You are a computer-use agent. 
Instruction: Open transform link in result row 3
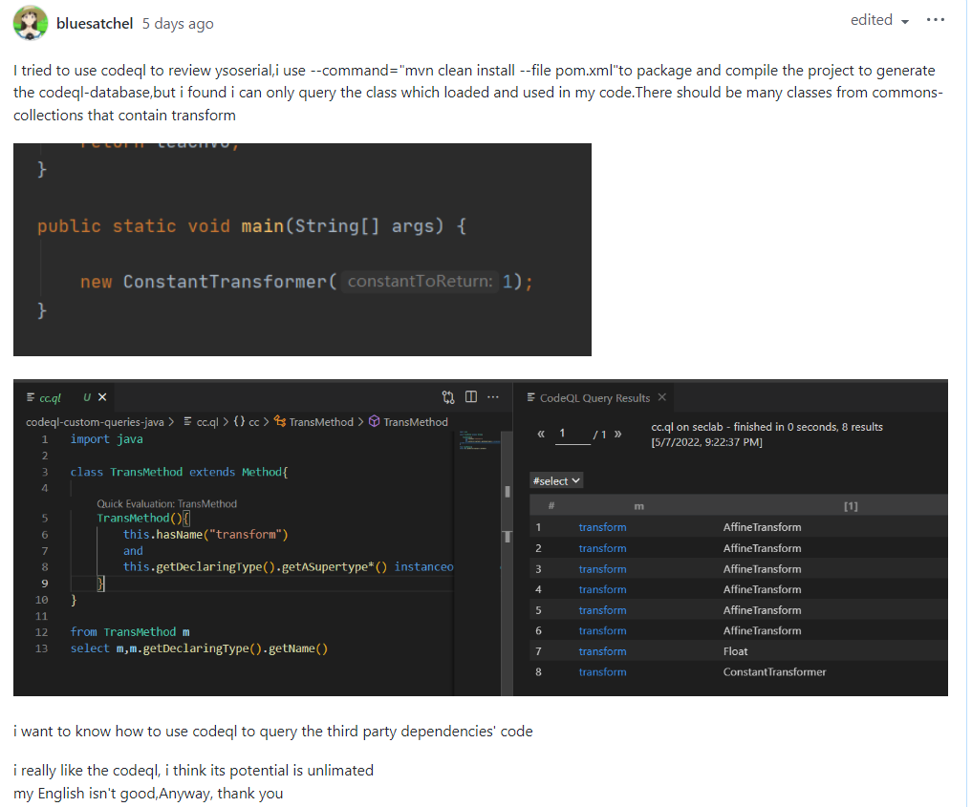tap(602, 568)
